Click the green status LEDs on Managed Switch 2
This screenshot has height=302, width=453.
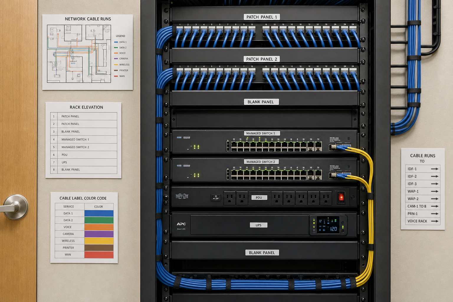coord(196,175)
